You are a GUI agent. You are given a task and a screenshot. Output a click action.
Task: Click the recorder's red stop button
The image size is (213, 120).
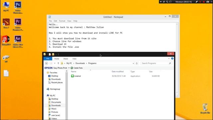tap(204, 2)
